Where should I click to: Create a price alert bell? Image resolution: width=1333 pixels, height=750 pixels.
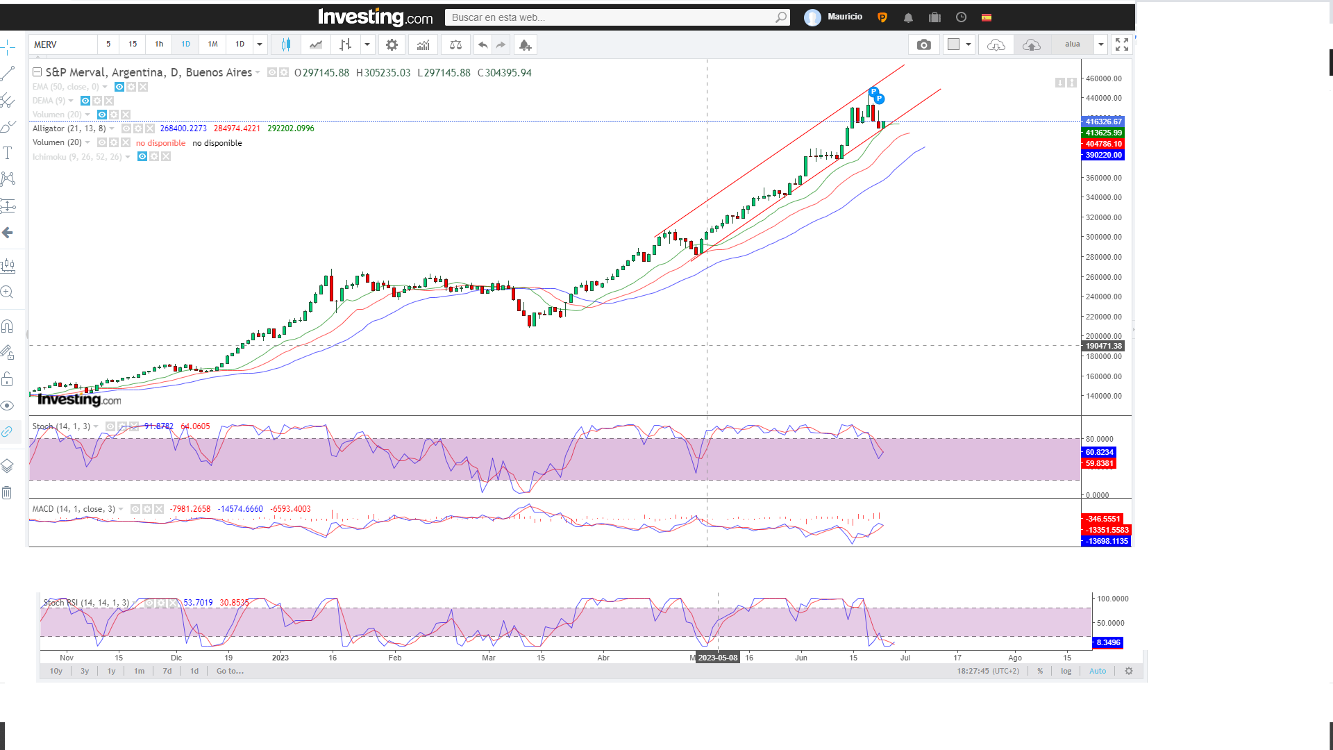[525, 44]
